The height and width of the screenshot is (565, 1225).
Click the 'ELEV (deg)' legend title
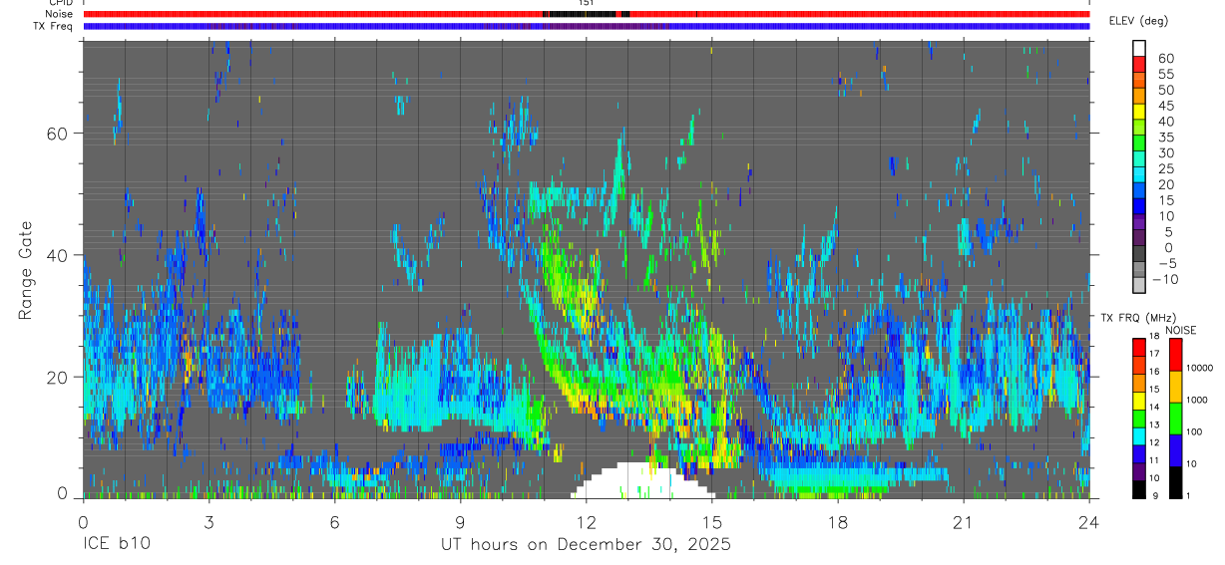point(1138,21)
